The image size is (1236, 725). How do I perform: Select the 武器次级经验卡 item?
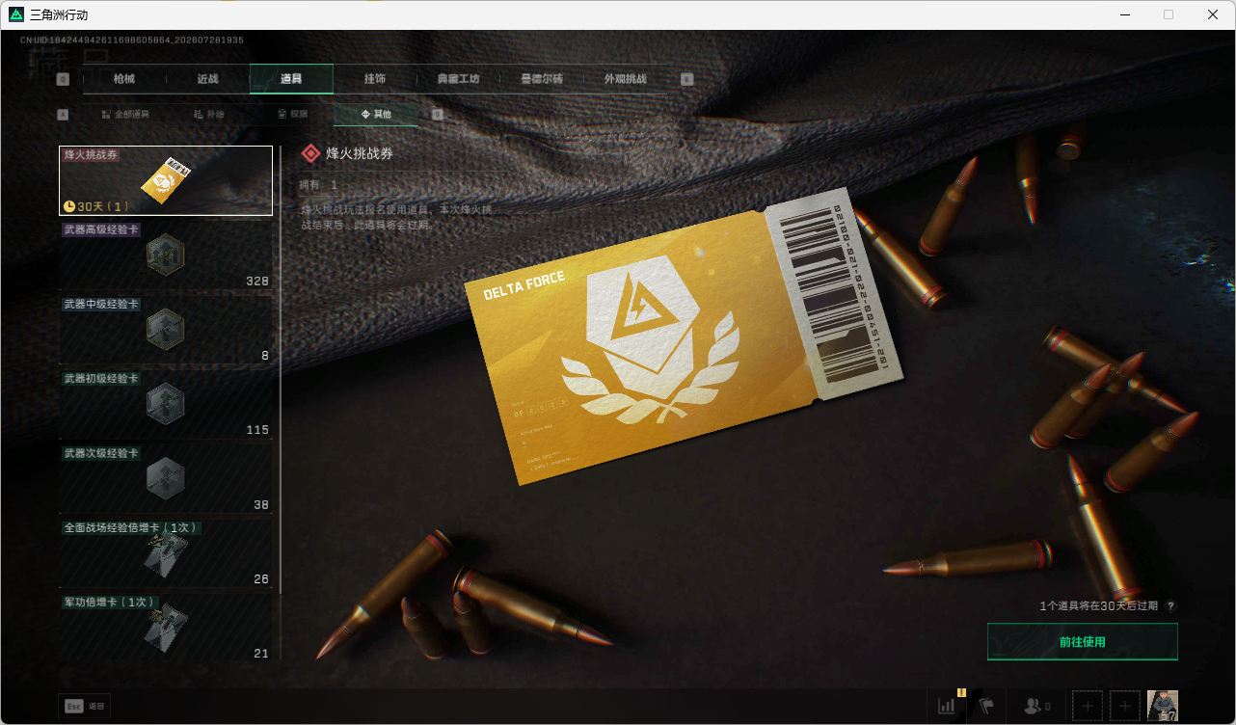pyautogui.click(x=166, y=479)
